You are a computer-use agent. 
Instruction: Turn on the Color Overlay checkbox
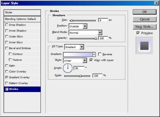pos(7,71)
